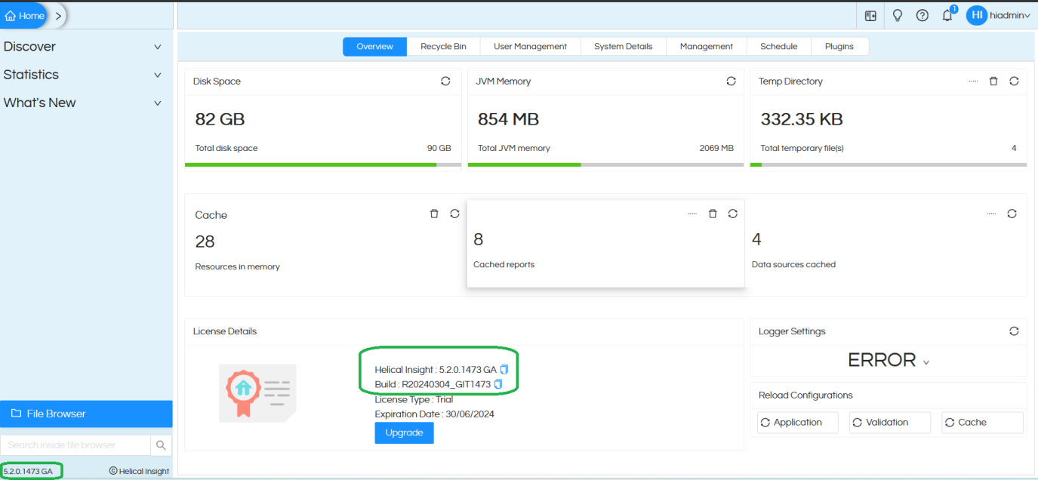Click the file browser search field
This screenshot has width=1038, height=480.
(x=75, y=445)
